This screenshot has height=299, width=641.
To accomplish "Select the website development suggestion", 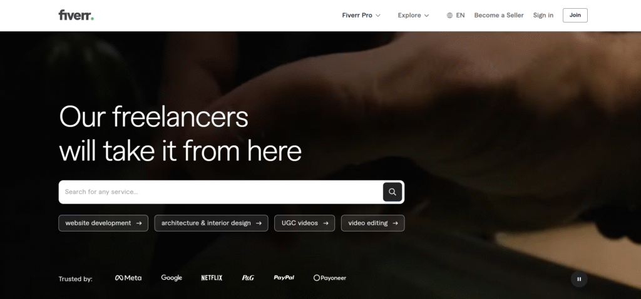I will [103, 223].
